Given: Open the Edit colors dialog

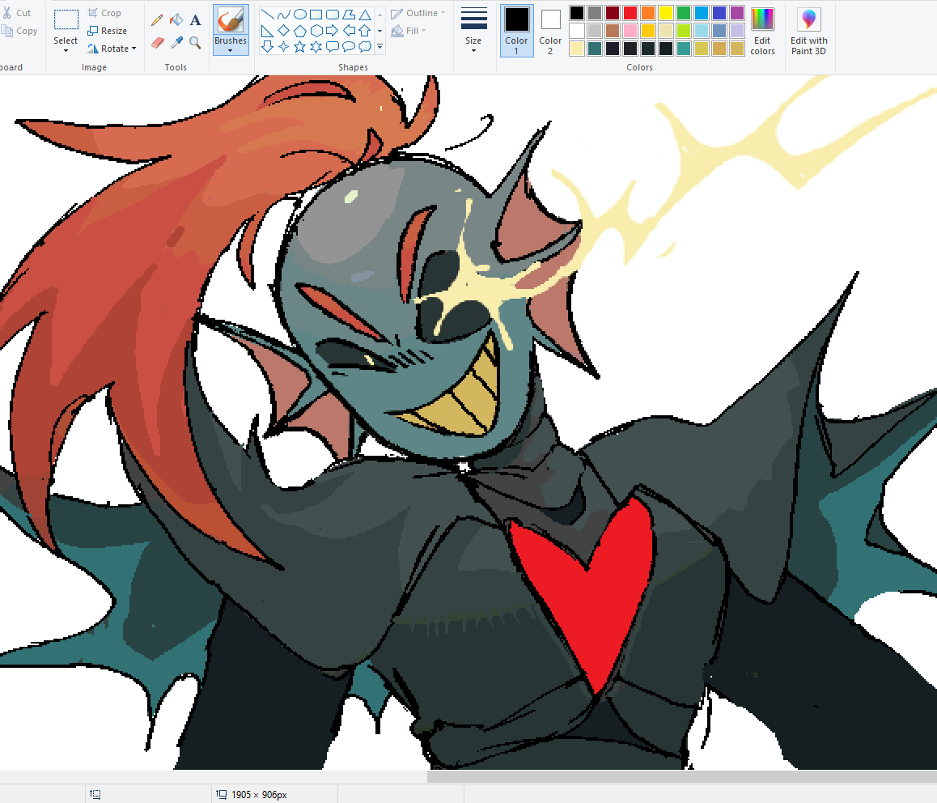Looking at the screenshot, I should 762,31.
